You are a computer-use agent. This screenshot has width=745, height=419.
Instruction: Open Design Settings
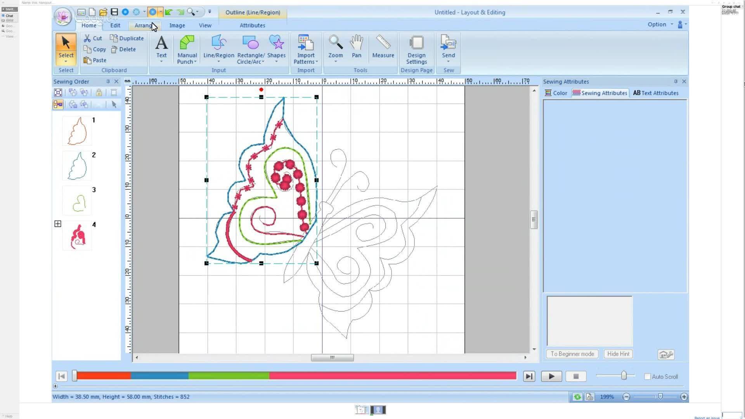click(x=416, y=48)
